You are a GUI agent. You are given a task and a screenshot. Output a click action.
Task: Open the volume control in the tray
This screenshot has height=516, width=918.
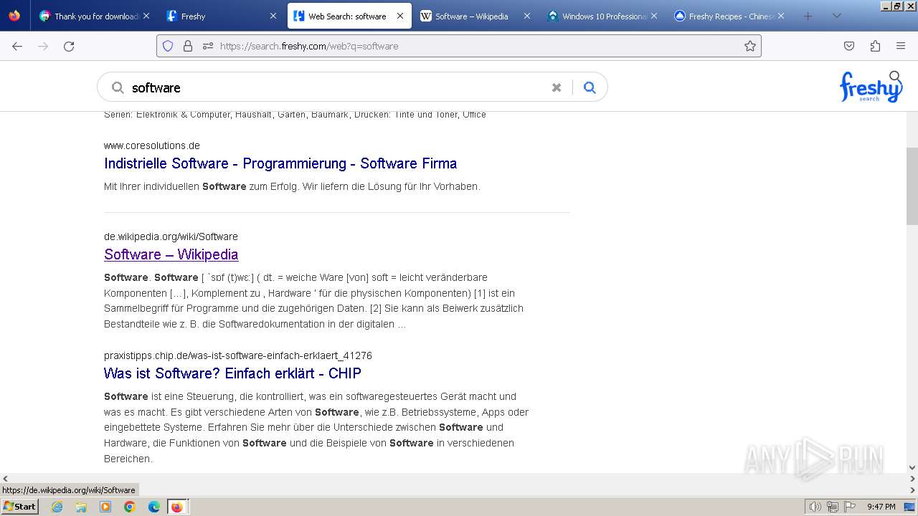pyautogui.click(x=815, y=507)
